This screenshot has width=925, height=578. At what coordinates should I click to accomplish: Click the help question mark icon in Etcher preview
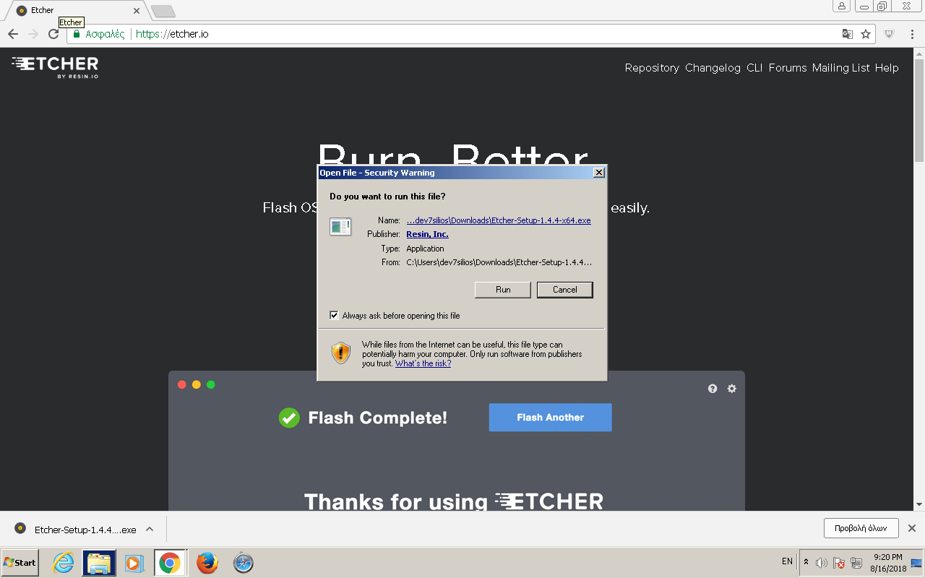point(713,389)
